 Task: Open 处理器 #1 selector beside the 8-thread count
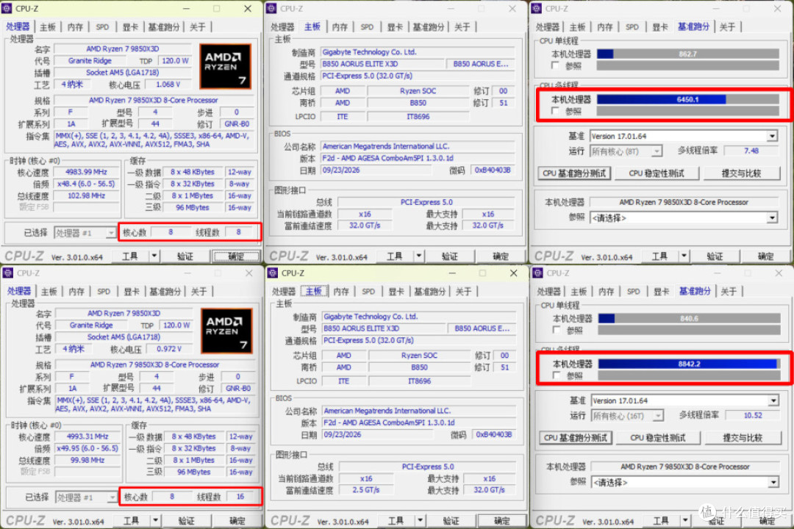point(85,233)
